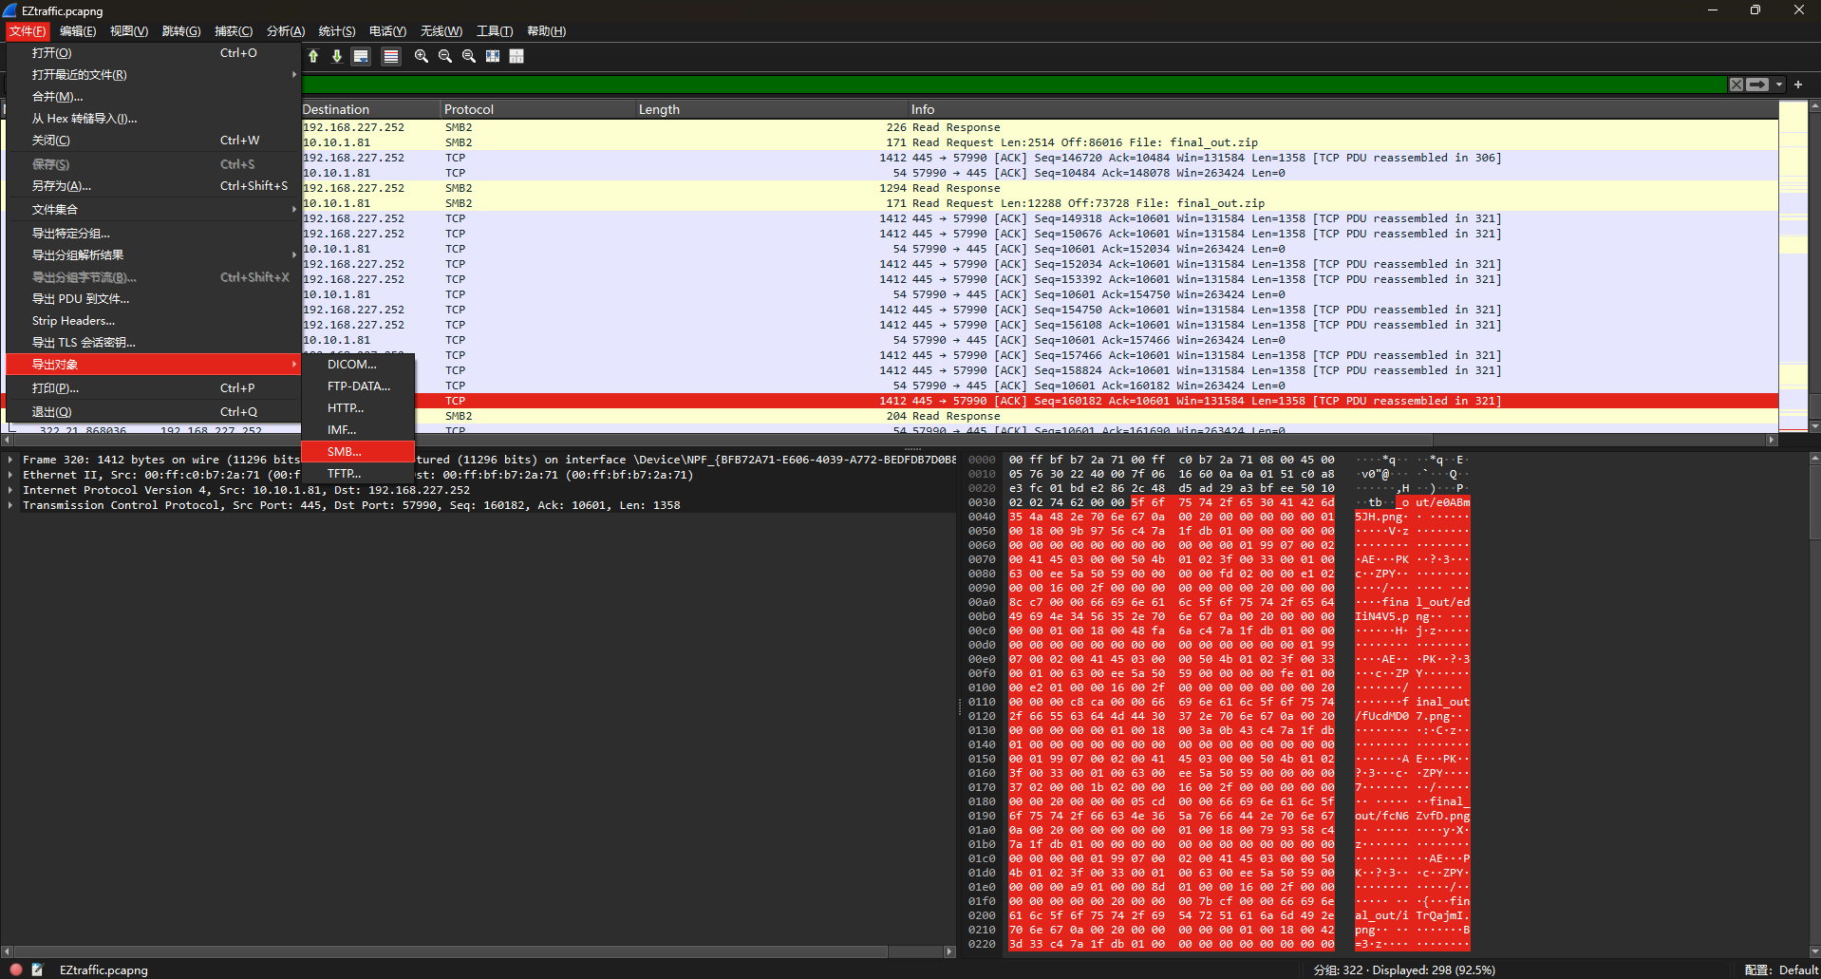The height and width of the screenshot is (979, 1821).
Task: Open display filter history dropdown
Action: [1779, 85]
